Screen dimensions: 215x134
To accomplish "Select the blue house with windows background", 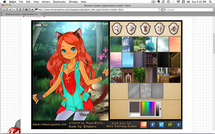I will 128,44.
